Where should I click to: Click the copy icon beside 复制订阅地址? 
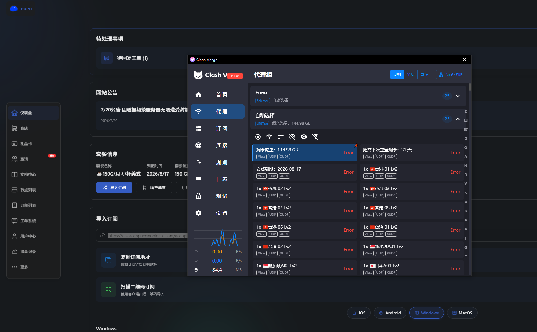click(108, 260)
